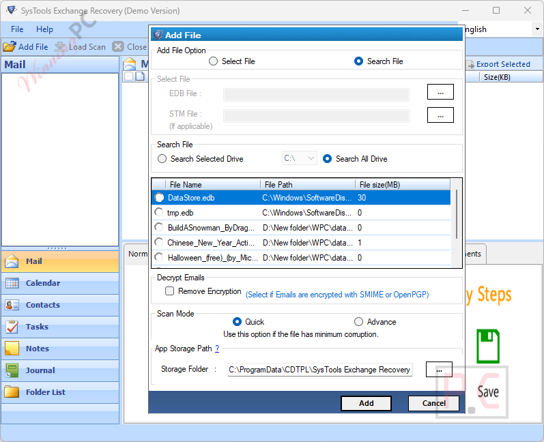Click the STM File input field
Screen dimensions: 544x442
click(x=316, y=116)
